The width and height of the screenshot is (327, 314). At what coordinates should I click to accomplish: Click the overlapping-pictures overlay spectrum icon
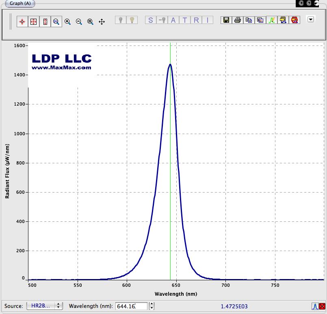click(x=260, y=20)
